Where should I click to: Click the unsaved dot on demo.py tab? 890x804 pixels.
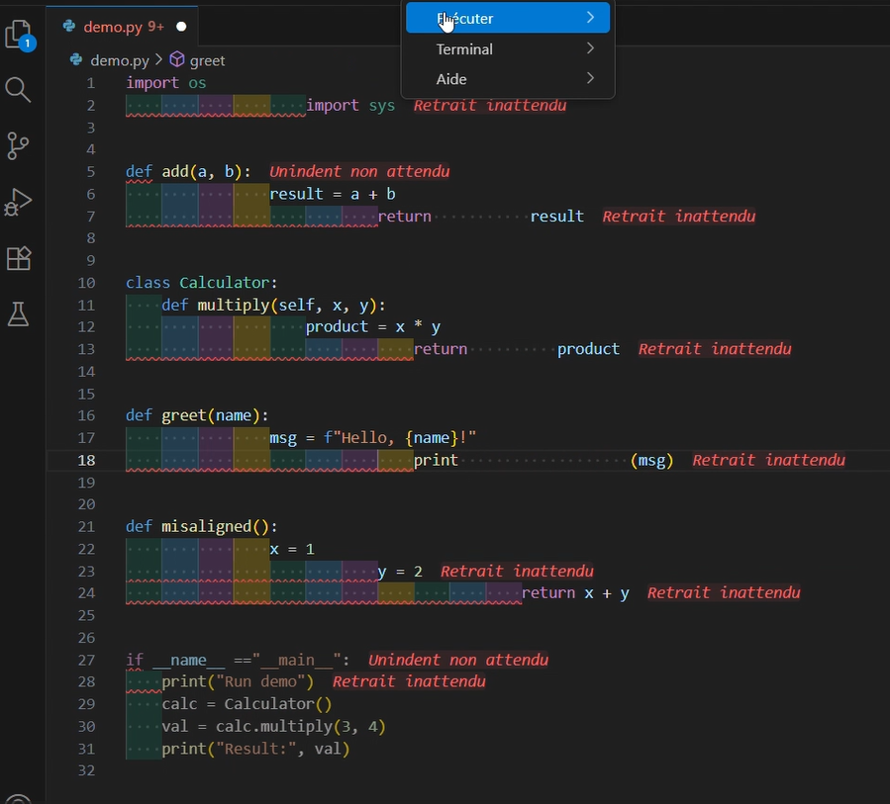pos(181,27)
